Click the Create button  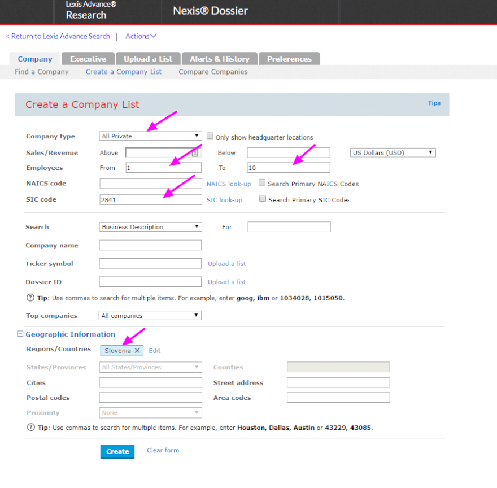(117, 451)
